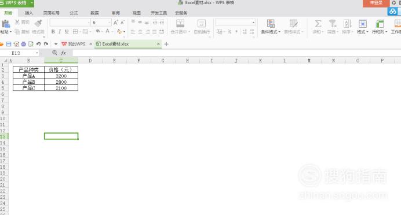Increase indent in the alignment group
This screenshot has width=401, height=215.
coord(162,22)
